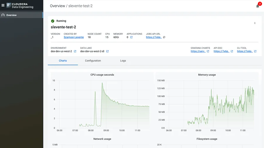Copy the Jobs API URL

(x=164, y=37)
